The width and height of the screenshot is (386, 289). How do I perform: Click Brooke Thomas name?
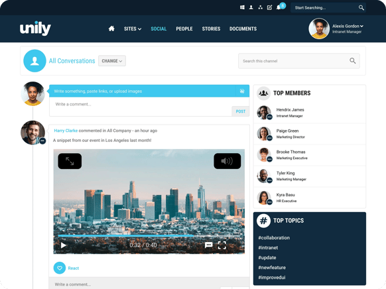click(290, 152)
